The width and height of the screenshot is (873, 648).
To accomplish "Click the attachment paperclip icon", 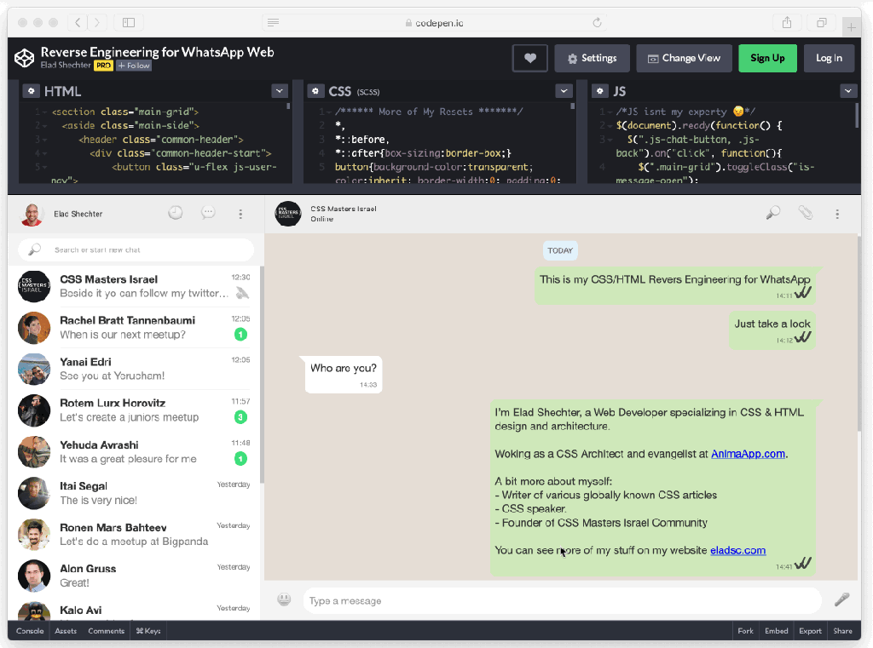I will tap(805, 214).
